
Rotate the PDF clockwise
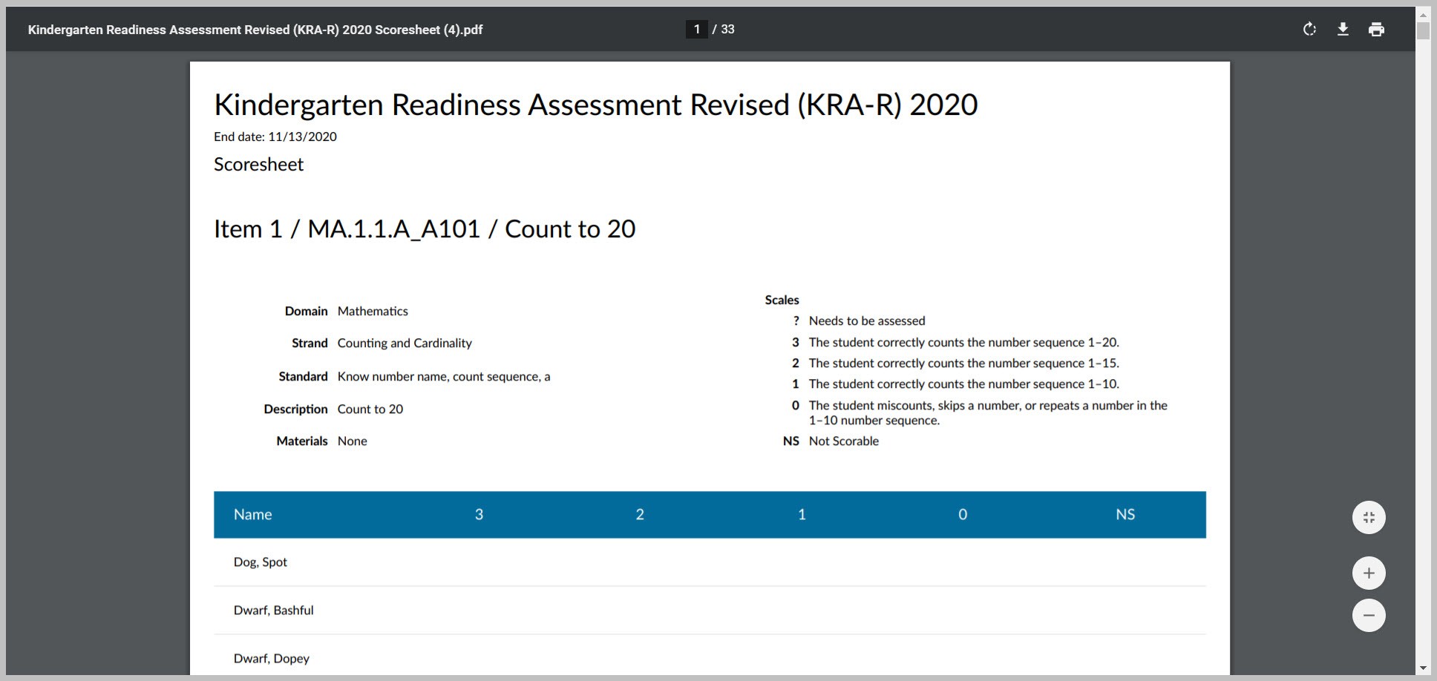[1309, 29]
